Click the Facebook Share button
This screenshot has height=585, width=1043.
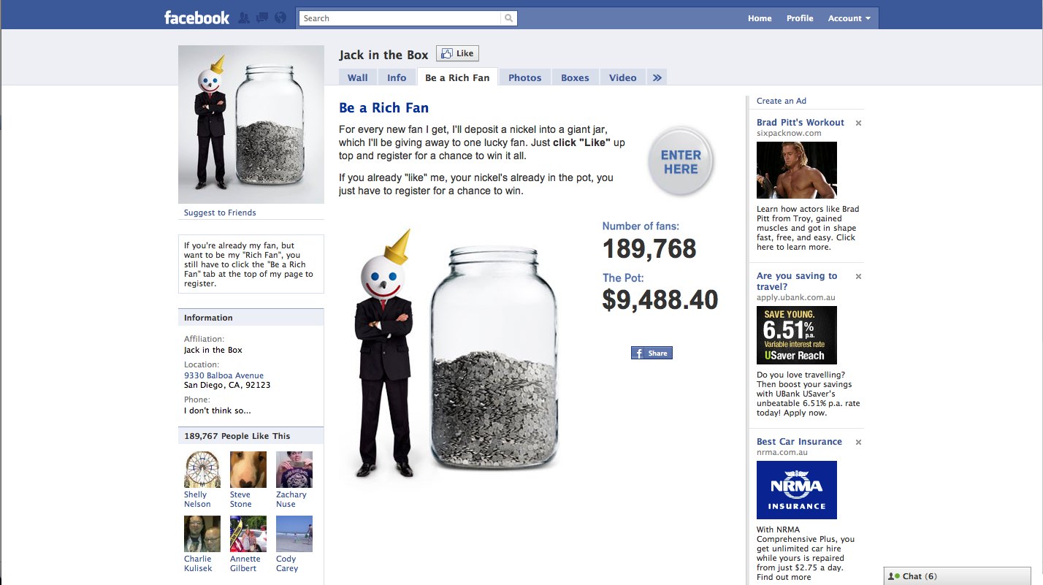(x=652, y=353)
